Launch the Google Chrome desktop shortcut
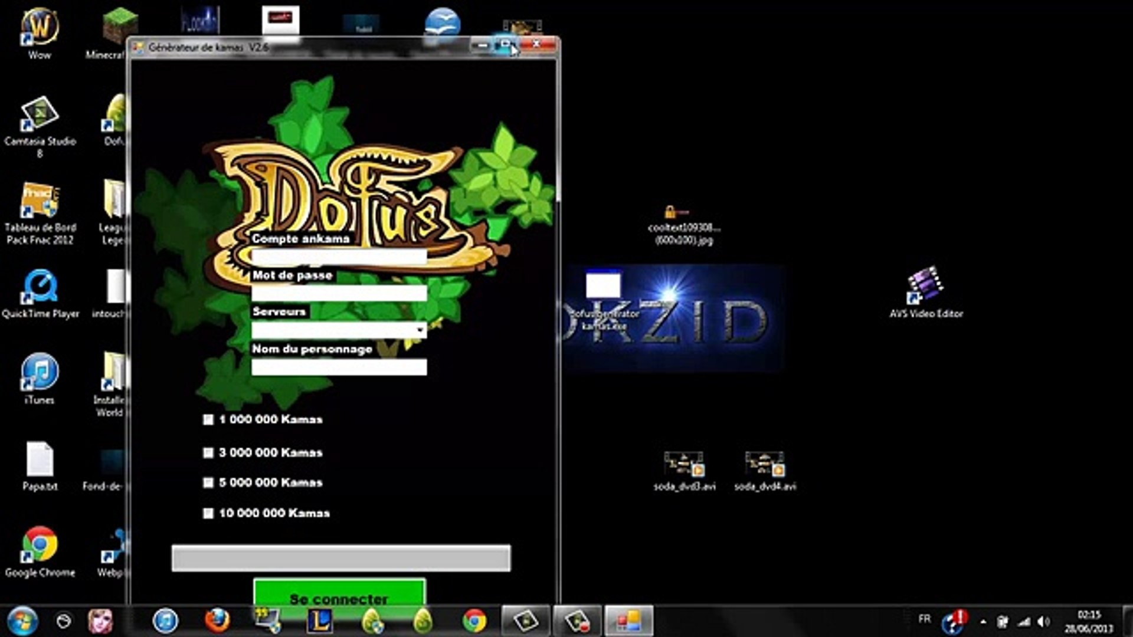The height and width of the screenshot is (637, 1133). 40,551
